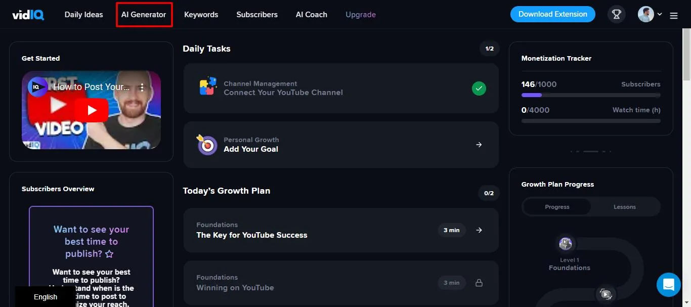Switch to Progress in Growth Plan toggle

click(x=557, y=207)
